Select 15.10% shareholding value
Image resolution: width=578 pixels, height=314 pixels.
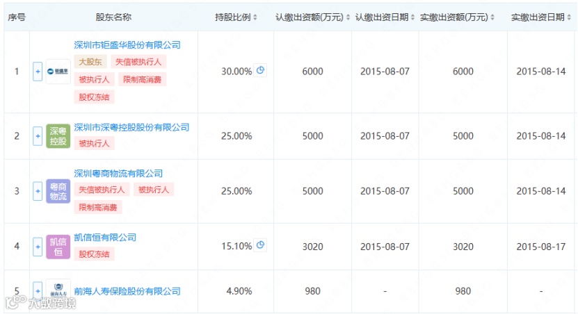[x=236, y=246]
